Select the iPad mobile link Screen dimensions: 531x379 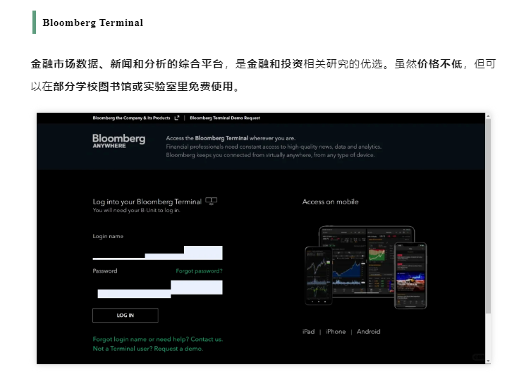308,332
